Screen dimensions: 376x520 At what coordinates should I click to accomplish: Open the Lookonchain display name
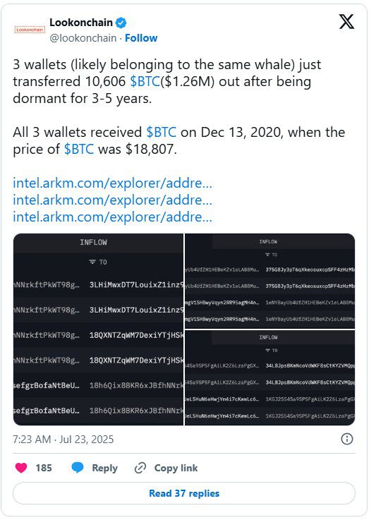click(x=81, y=23)
